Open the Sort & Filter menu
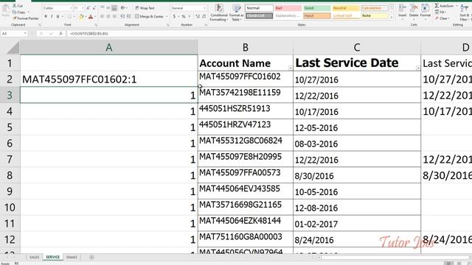This screenshot has height=265, width=472. point(465,12)
